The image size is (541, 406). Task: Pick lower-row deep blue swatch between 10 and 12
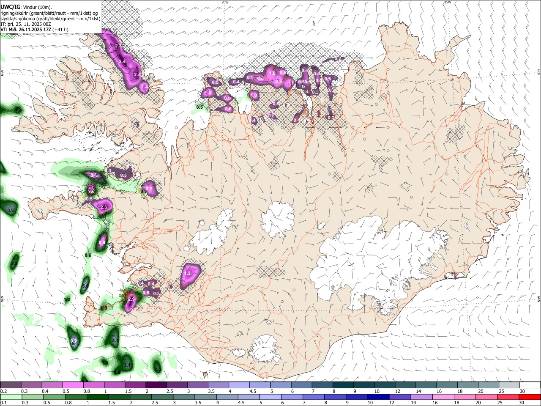point(379,397)
